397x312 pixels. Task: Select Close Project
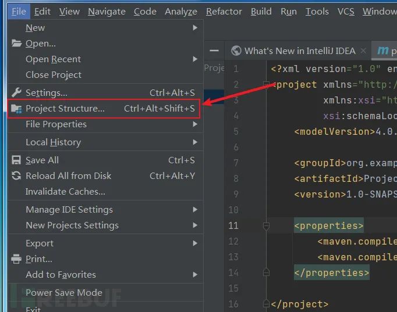(105, 75)
